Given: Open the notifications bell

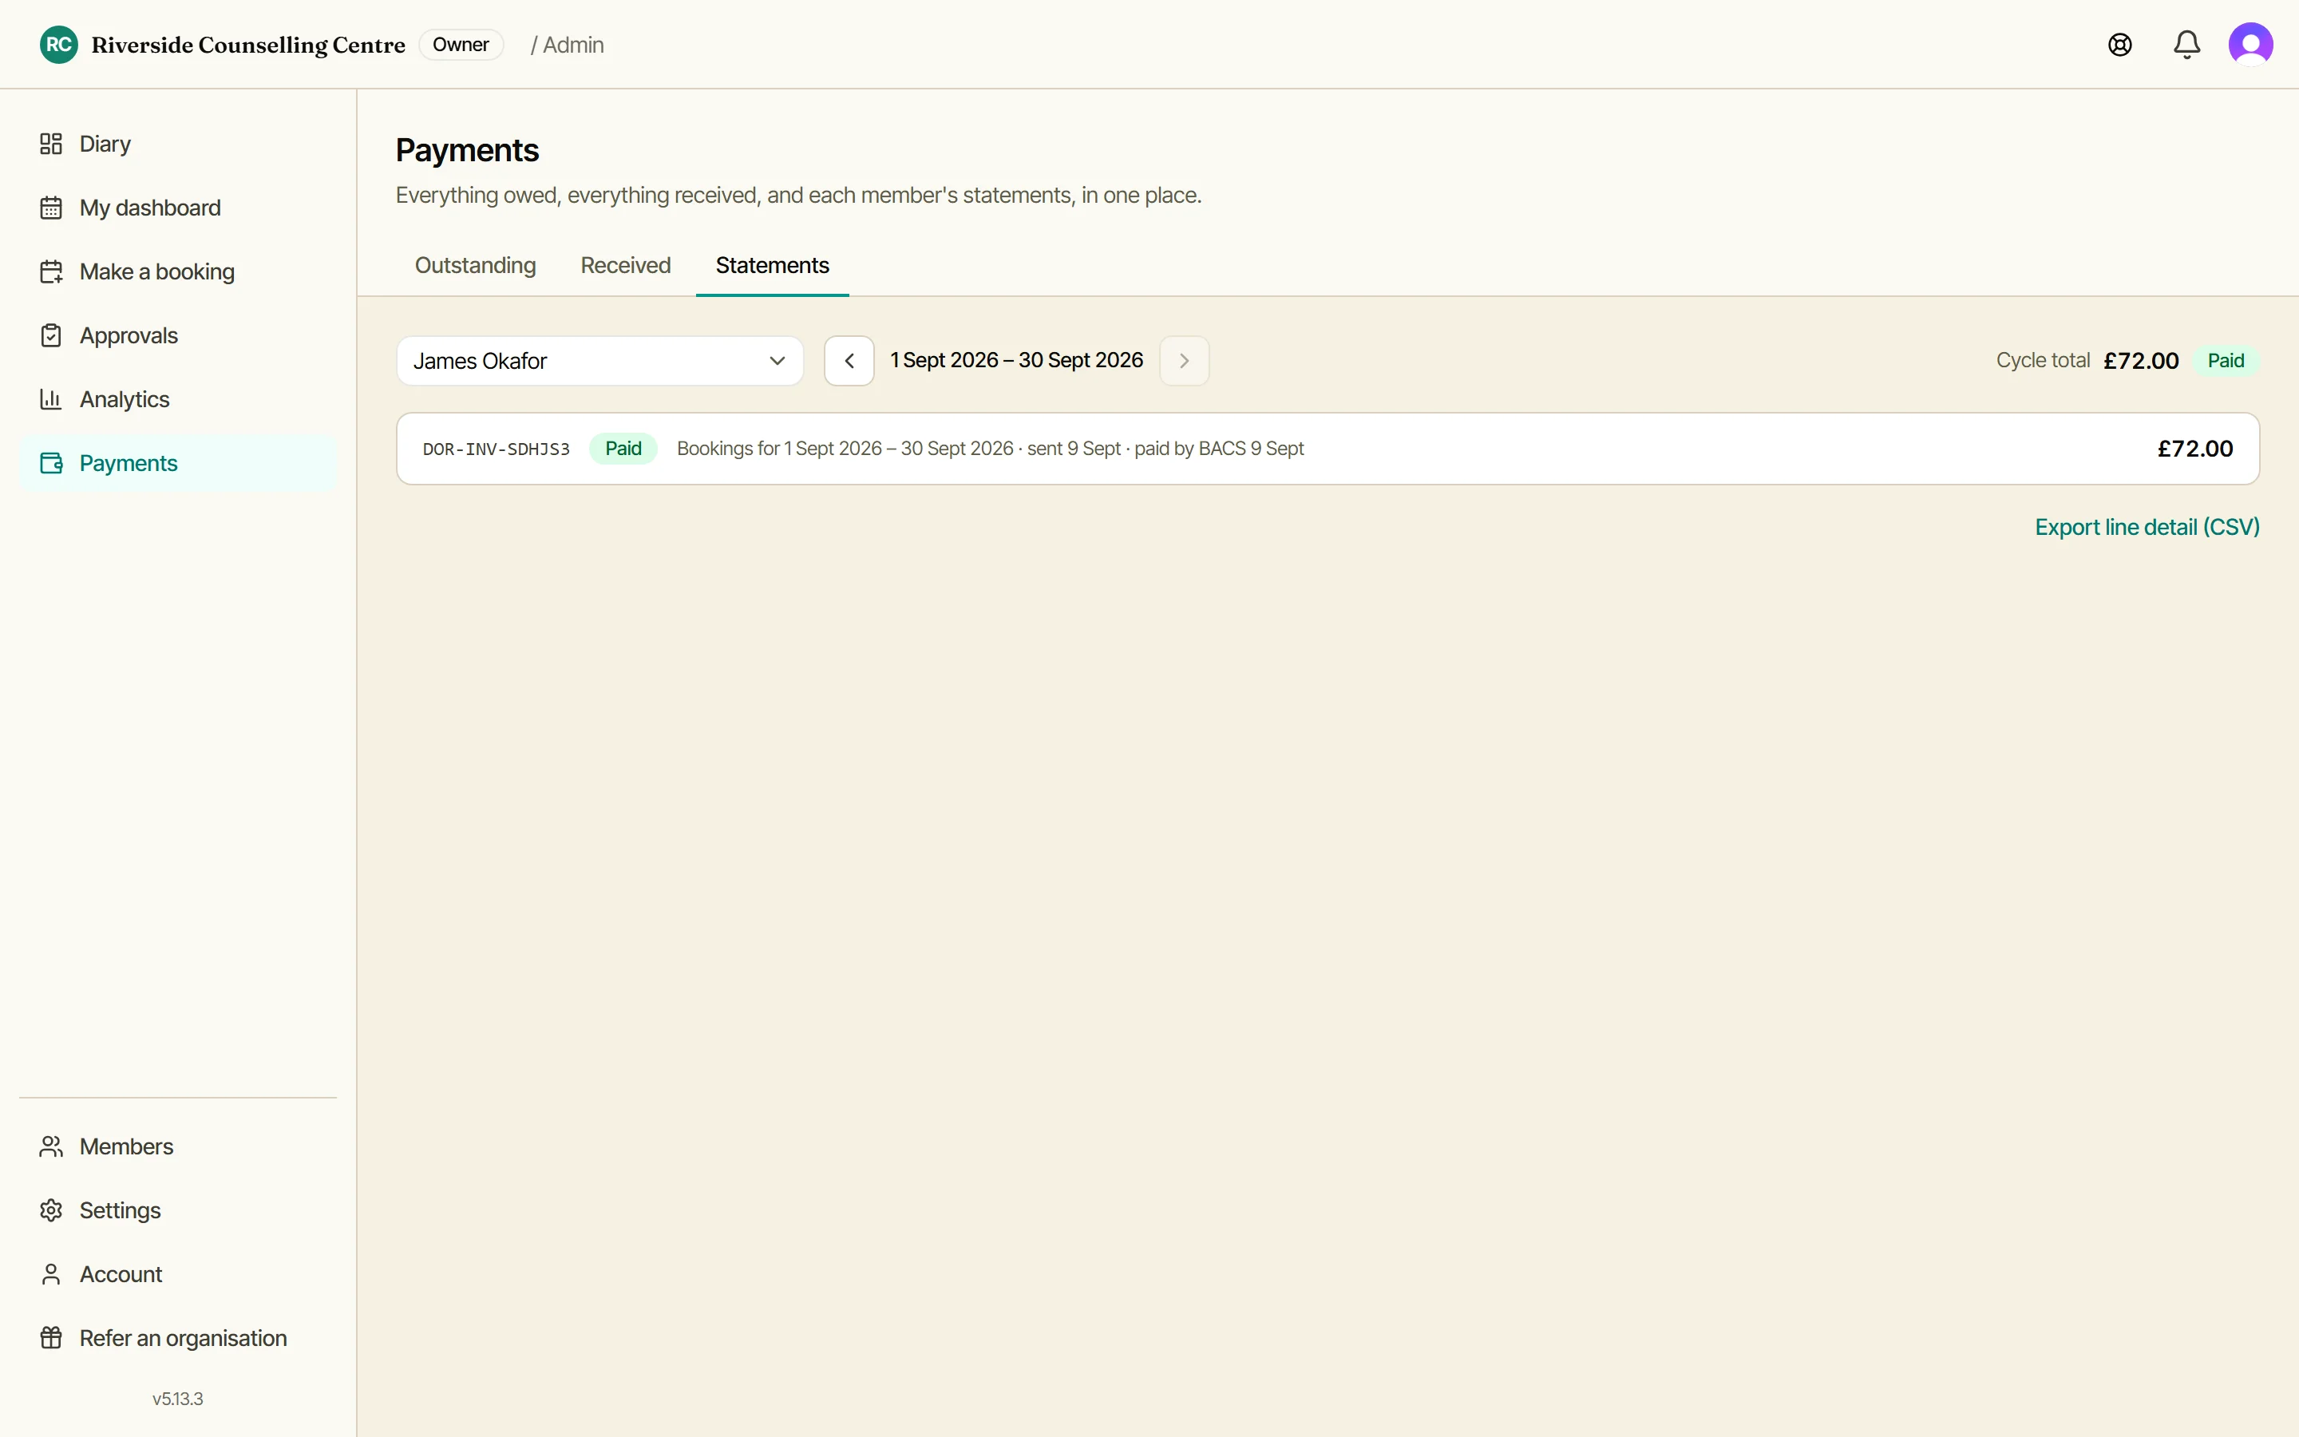Looking at the screenshot, I should (2186, 45).
